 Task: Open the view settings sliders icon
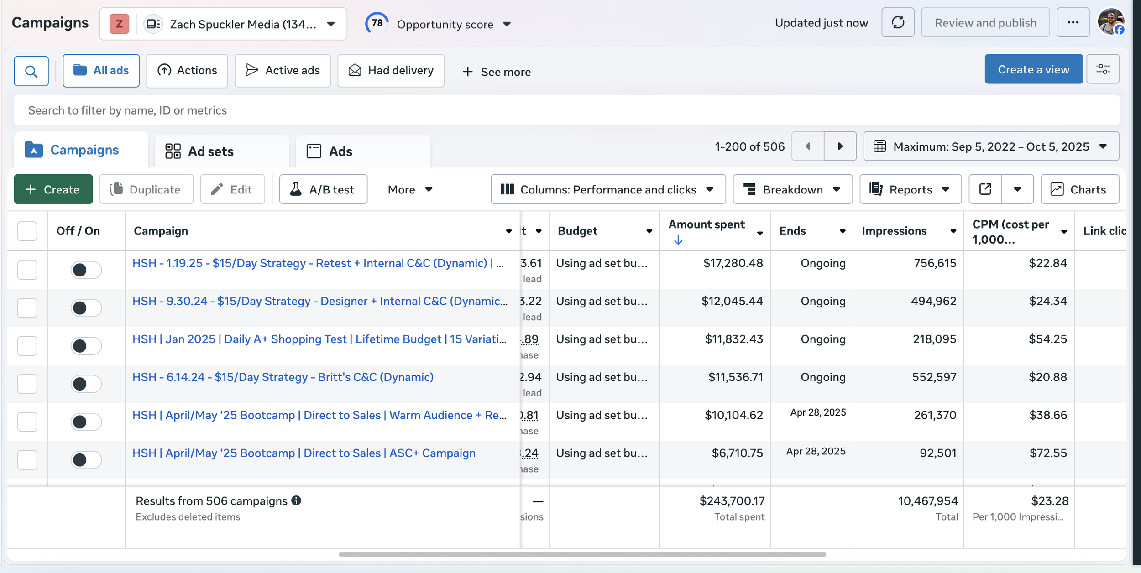pyautogui.click(x=1102, y=69)
